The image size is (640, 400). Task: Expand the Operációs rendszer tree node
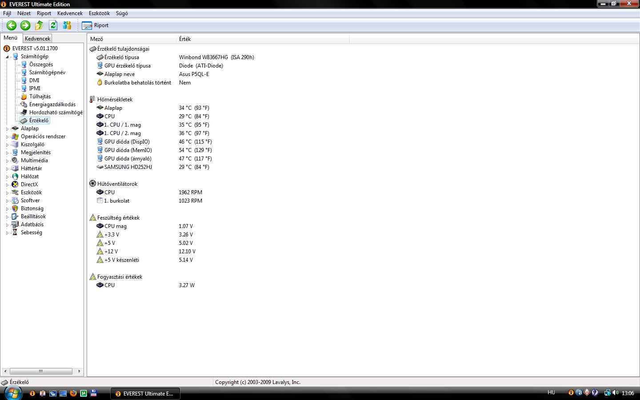(7, 137)
